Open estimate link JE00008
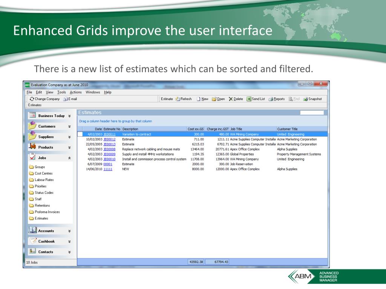Viewport: 386px width, 289px height. [109, 149]
